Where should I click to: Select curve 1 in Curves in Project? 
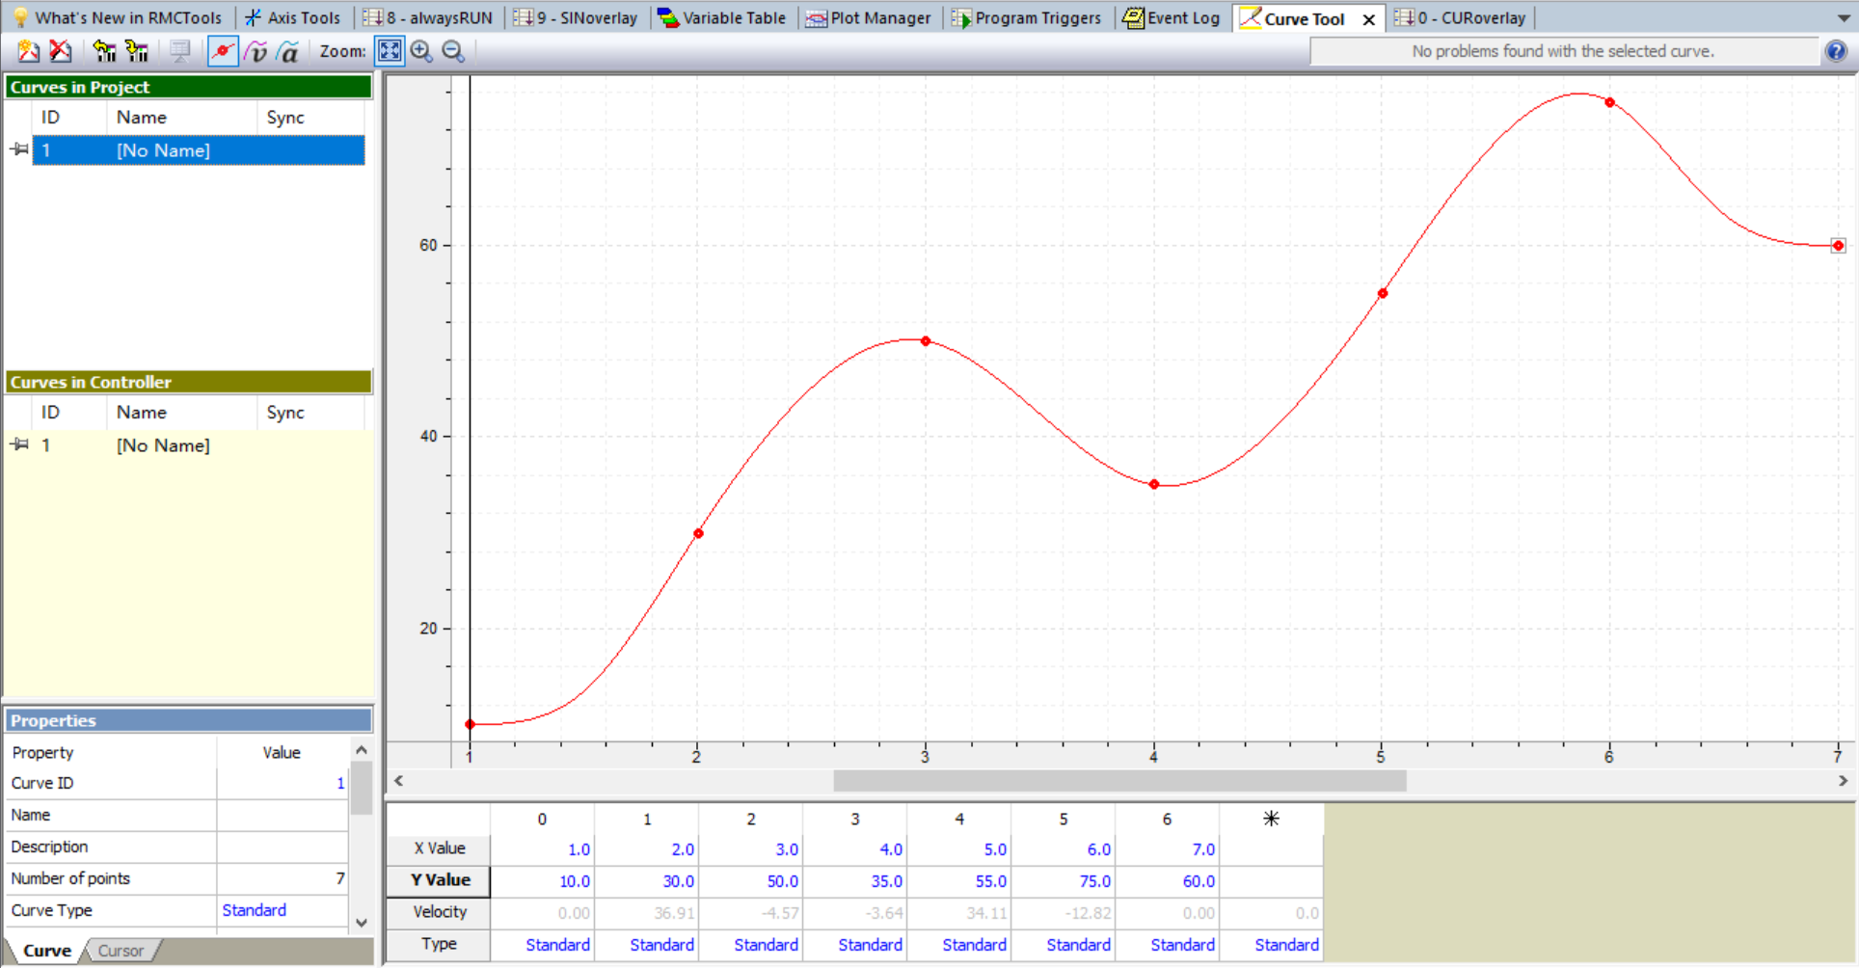pos(199,150)
